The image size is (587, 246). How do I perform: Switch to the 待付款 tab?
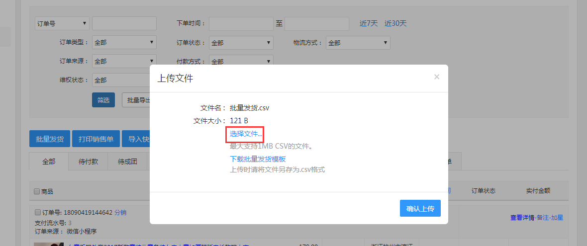[88, 162]
